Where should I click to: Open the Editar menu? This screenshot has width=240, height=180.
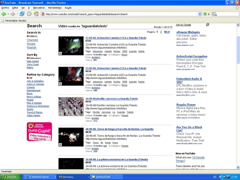tap(15, 8)
